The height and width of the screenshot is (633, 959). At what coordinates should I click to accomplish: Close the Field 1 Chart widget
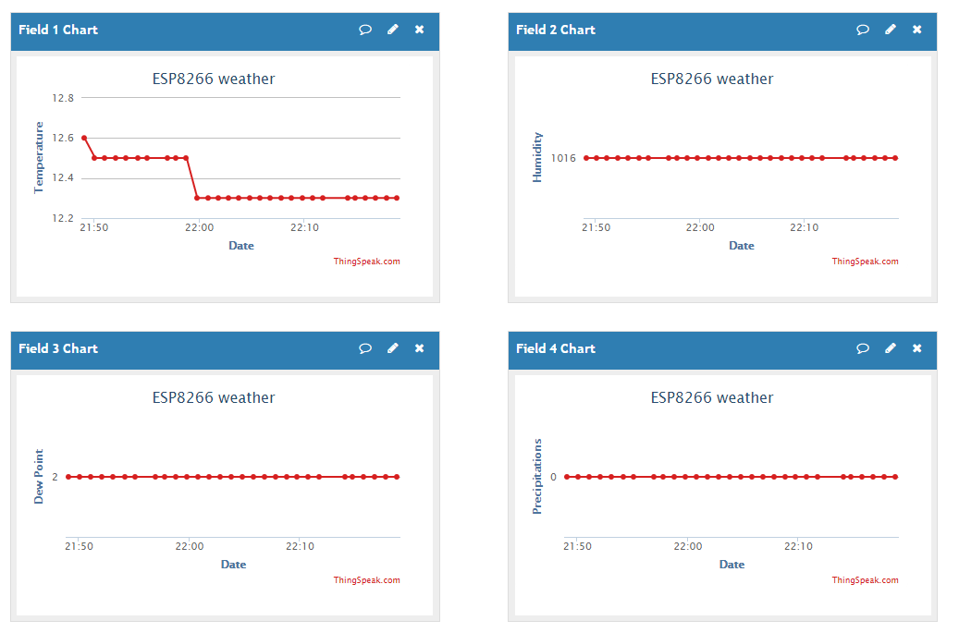click(419, 30)
